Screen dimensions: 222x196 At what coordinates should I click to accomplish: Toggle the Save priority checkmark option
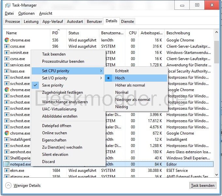click(53, 85)
